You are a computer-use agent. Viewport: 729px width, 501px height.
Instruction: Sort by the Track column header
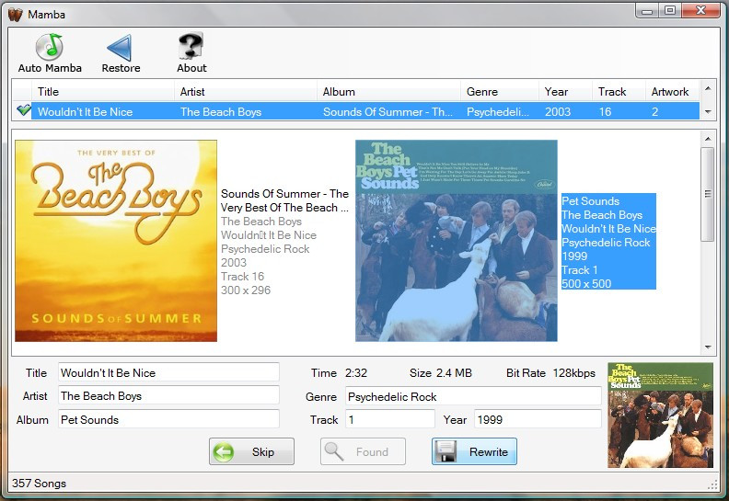pyautogui.click(x=619, y=92)
